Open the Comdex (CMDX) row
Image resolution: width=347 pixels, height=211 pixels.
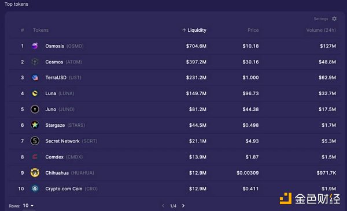point(175,157)
